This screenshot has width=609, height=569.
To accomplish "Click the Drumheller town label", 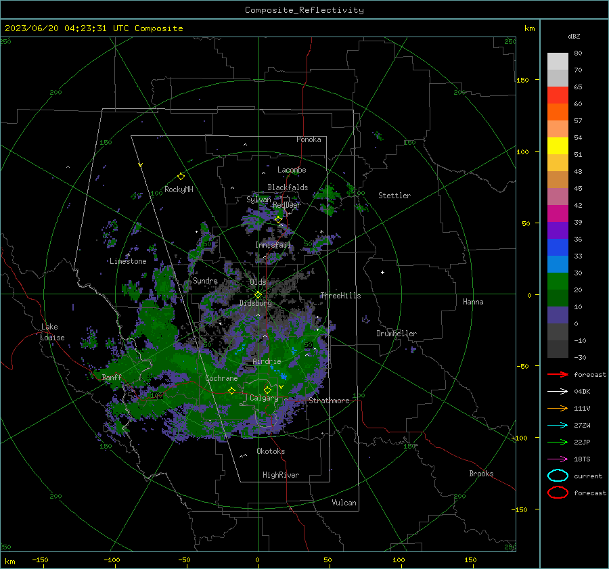I will coord(396,334).
